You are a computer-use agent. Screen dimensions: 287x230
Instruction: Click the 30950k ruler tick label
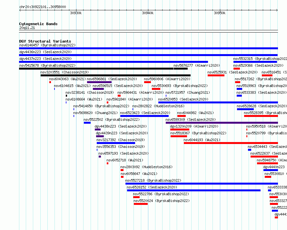(x=220, y=13)
